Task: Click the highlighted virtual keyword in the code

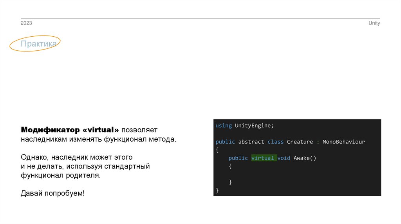Action: [x=262, y=158]
